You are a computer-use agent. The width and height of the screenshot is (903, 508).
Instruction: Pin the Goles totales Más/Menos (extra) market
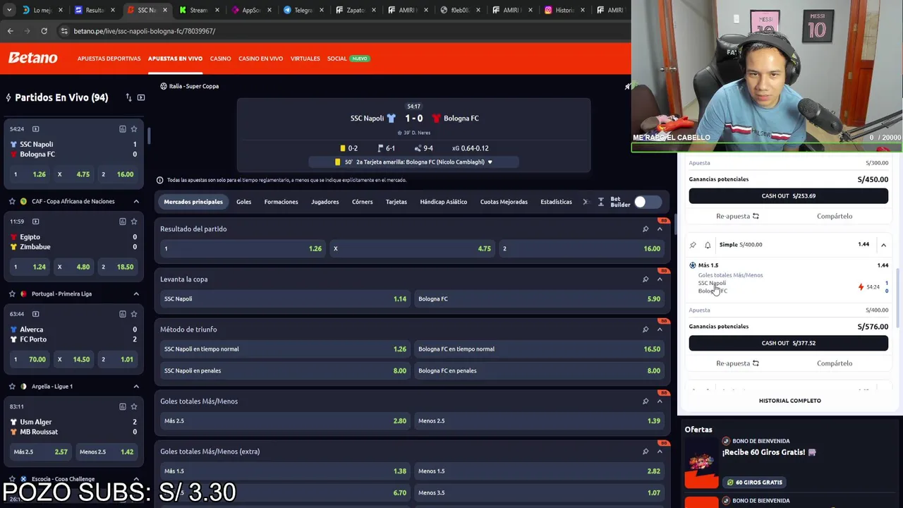point(645,451)
